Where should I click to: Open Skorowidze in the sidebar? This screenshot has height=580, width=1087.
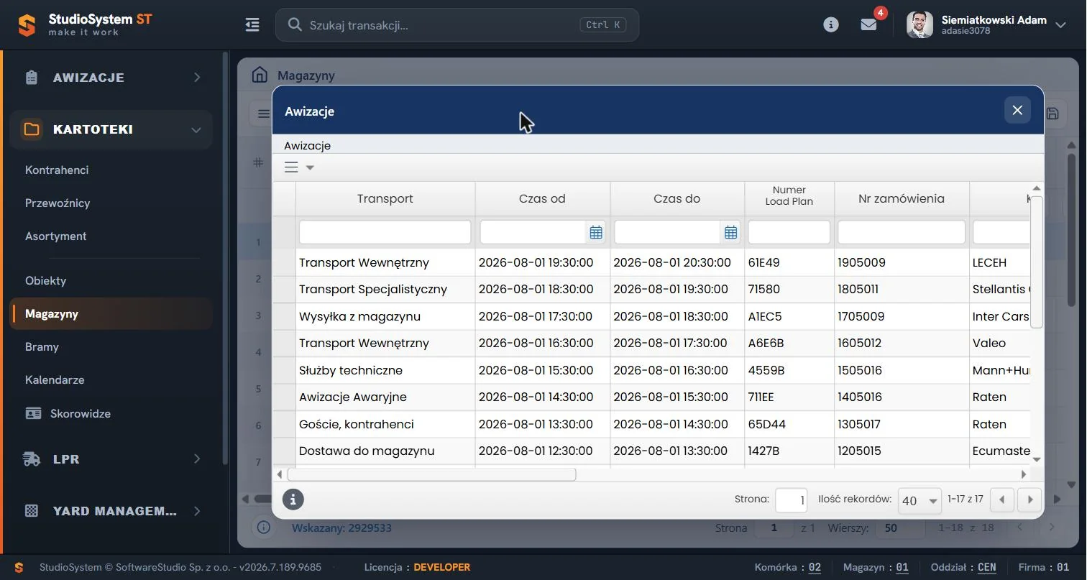[x=80, y=414]
